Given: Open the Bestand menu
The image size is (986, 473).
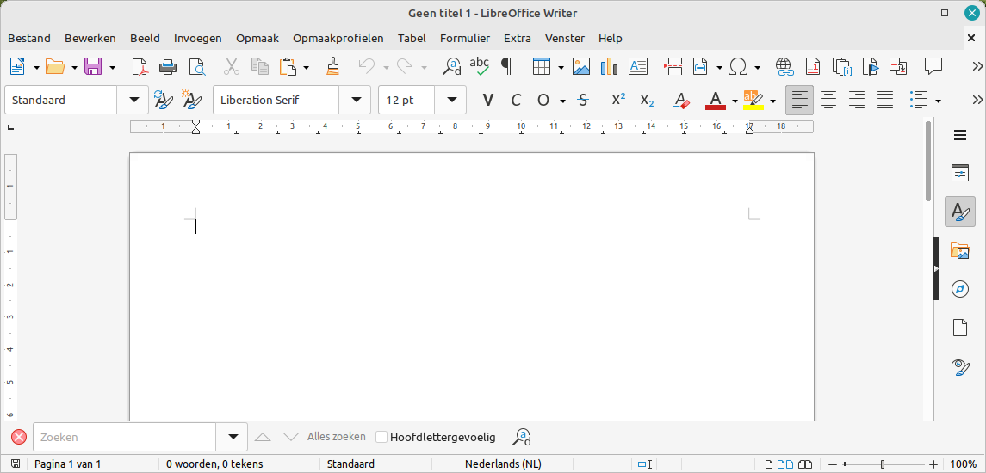Looking at the screenshot, I should (x=29, y=39).
